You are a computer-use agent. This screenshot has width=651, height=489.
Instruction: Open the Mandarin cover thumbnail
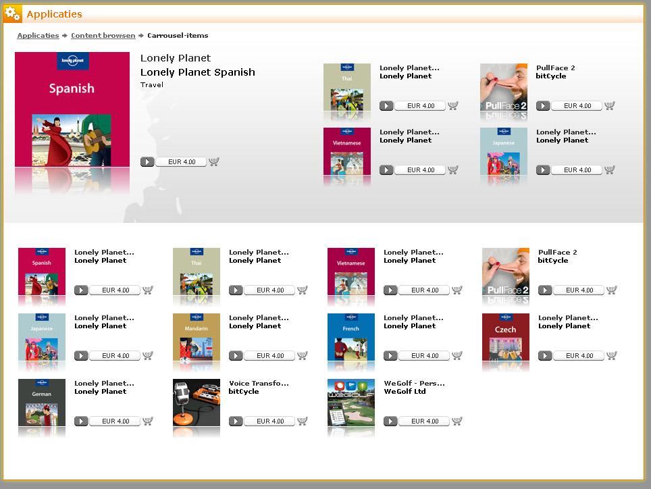tap(197, 336)
